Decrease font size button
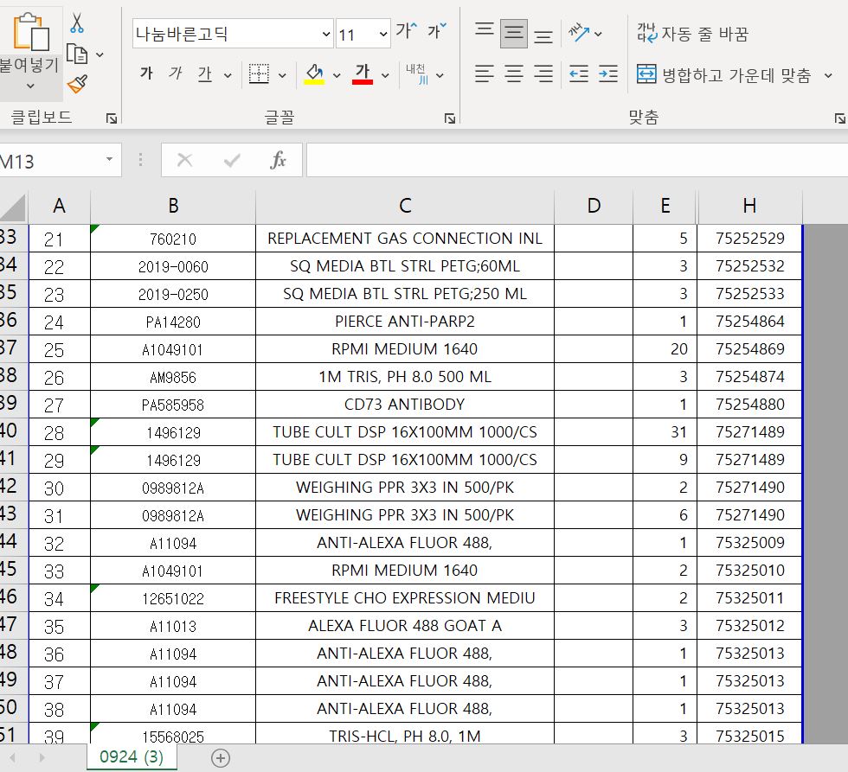Viewport: 848px width, 772px height. 437,31
